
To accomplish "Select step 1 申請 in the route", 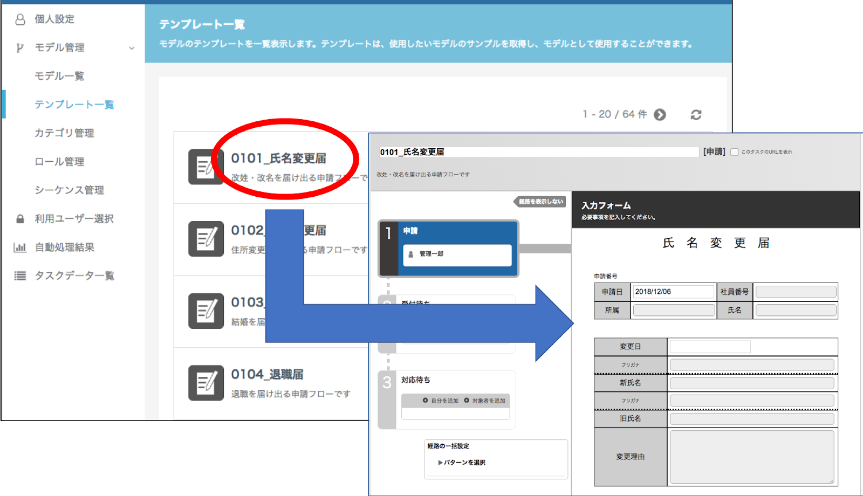I will tap(448, 249).
